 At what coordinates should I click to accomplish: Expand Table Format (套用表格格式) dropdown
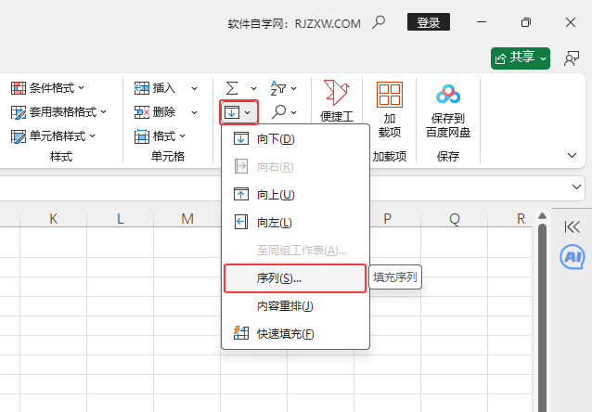point(58,112)
